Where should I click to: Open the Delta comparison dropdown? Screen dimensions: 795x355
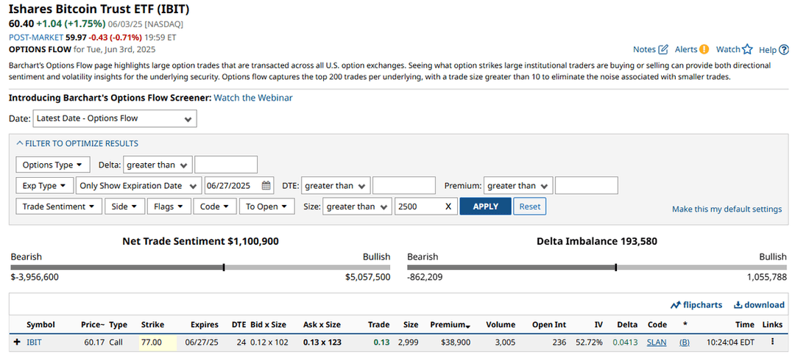coord(158,165)
